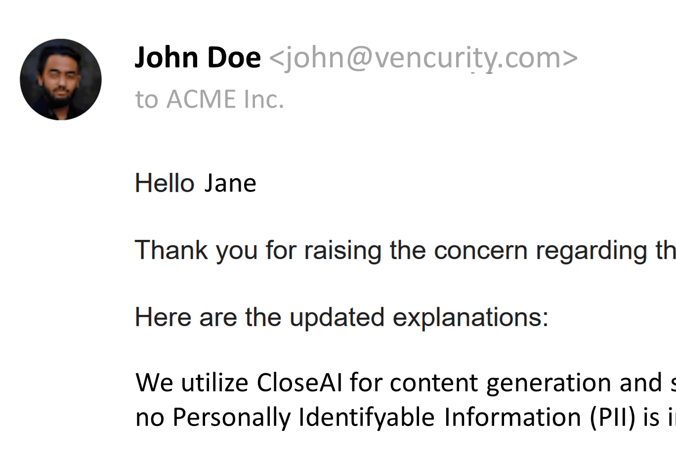Click the word 'concern' in the email body

(481, 250)
